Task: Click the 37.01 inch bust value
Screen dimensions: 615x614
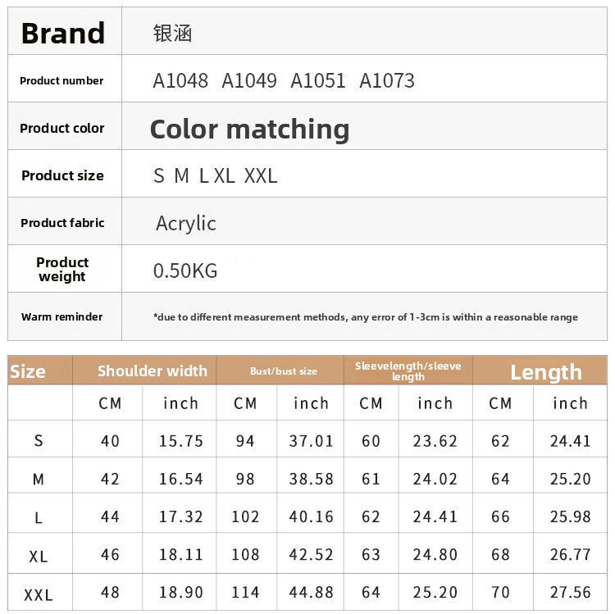Action: 312,441
